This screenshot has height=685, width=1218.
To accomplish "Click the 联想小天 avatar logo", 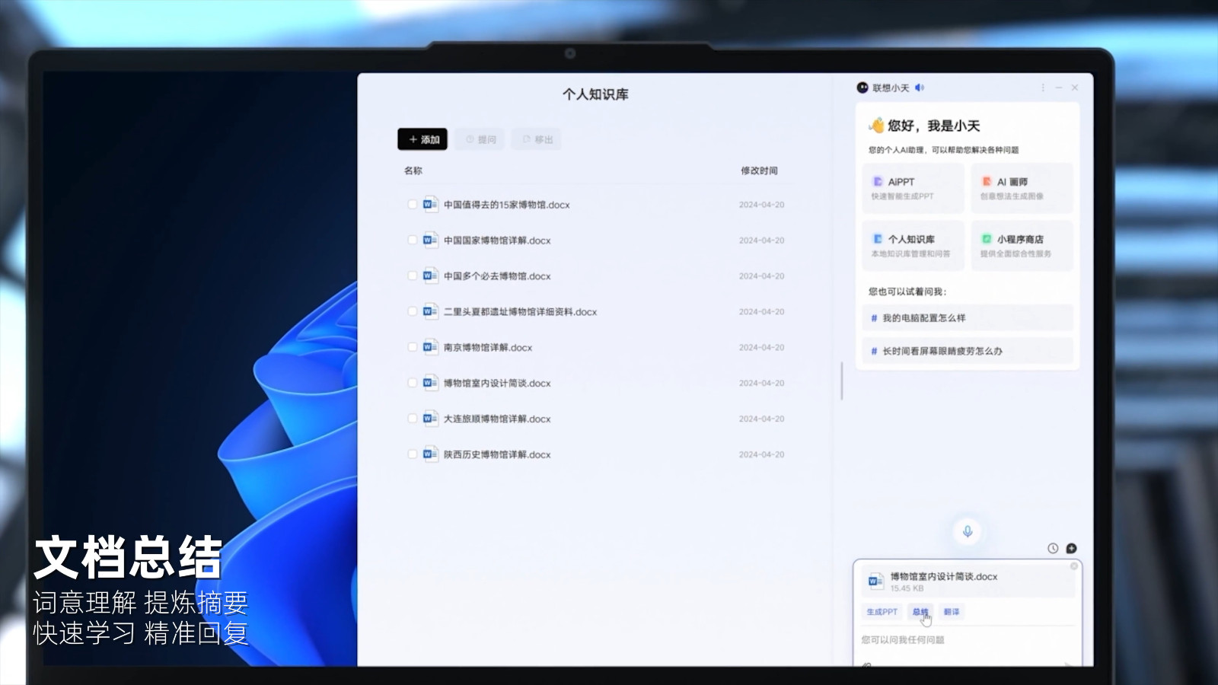I will click(x=862, y=88).
